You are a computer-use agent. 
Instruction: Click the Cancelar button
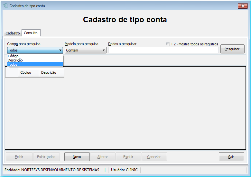tap(154, 157)
